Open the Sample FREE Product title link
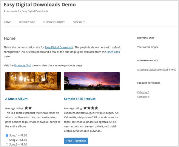The image size is (179, 147). pyautogui.click(x=80, y=99)
